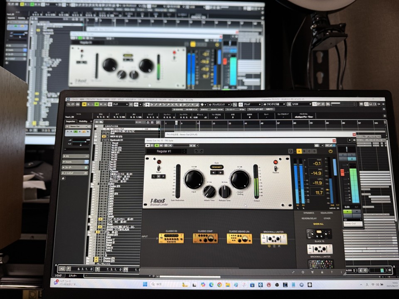Open the グリッドにリンク snap dropdown
The image size is (399, 299).
pos(220,105)
